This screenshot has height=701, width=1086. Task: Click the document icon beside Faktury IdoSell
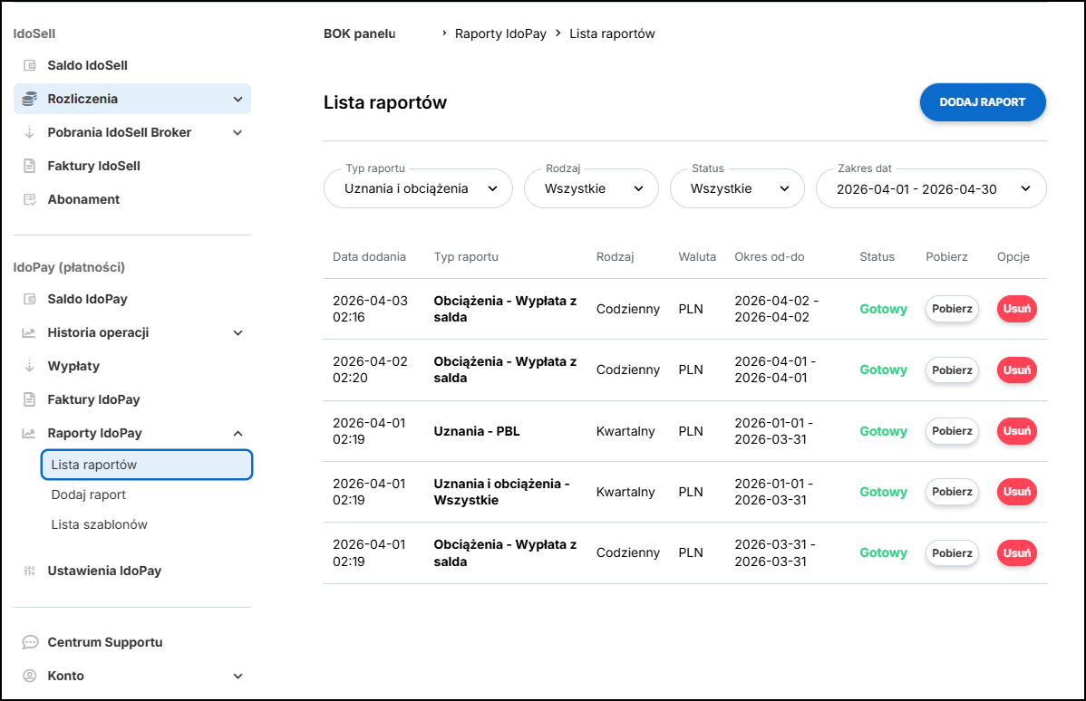(x=30, y=166)
